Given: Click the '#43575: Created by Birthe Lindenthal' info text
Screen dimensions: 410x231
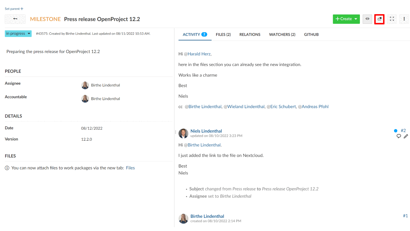Looking at the screenshot, I should (93, 34).
